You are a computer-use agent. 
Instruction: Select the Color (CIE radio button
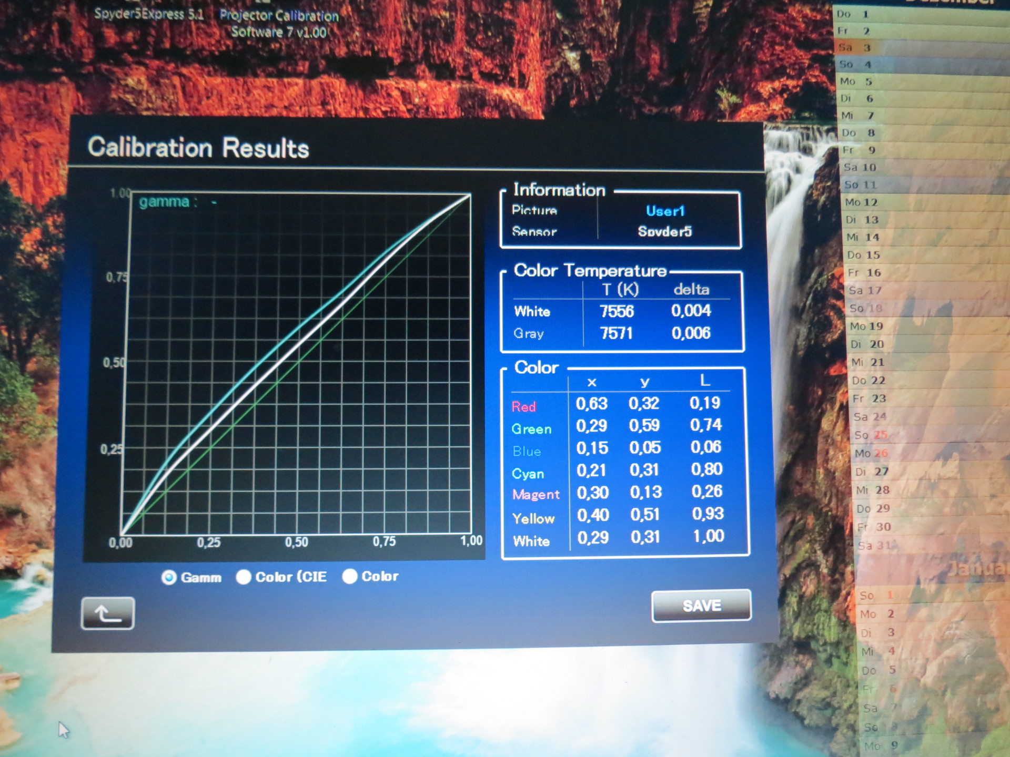[x=244, y=577]
